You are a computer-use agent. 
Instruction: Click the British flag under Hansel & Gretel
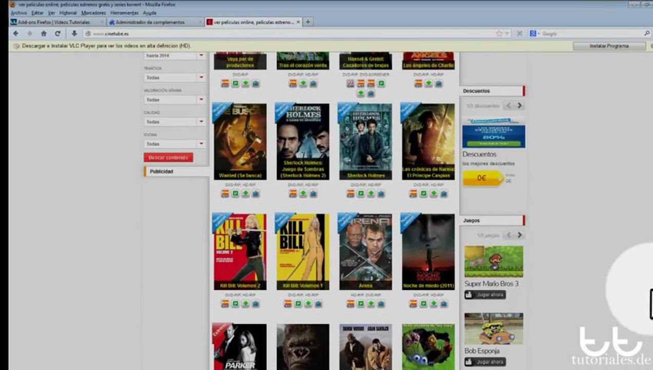[x=350, y=83]
